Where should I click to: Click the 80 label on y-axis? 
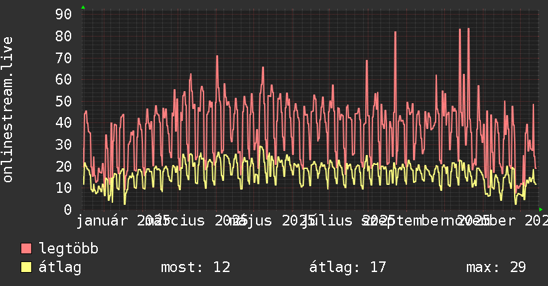point(63,36)
